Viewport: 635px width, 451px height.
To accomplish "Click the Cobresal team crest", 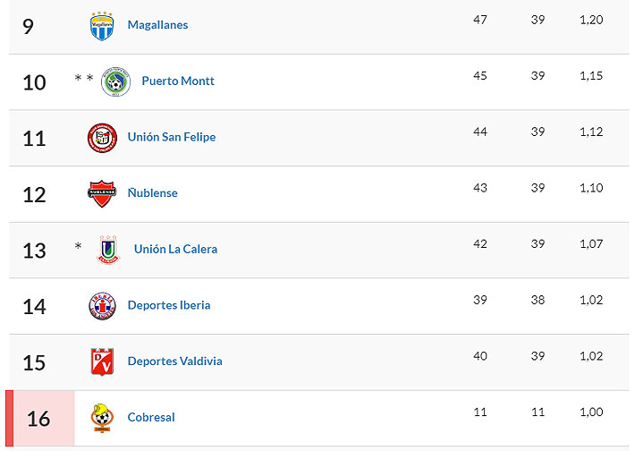I will 102,418.
